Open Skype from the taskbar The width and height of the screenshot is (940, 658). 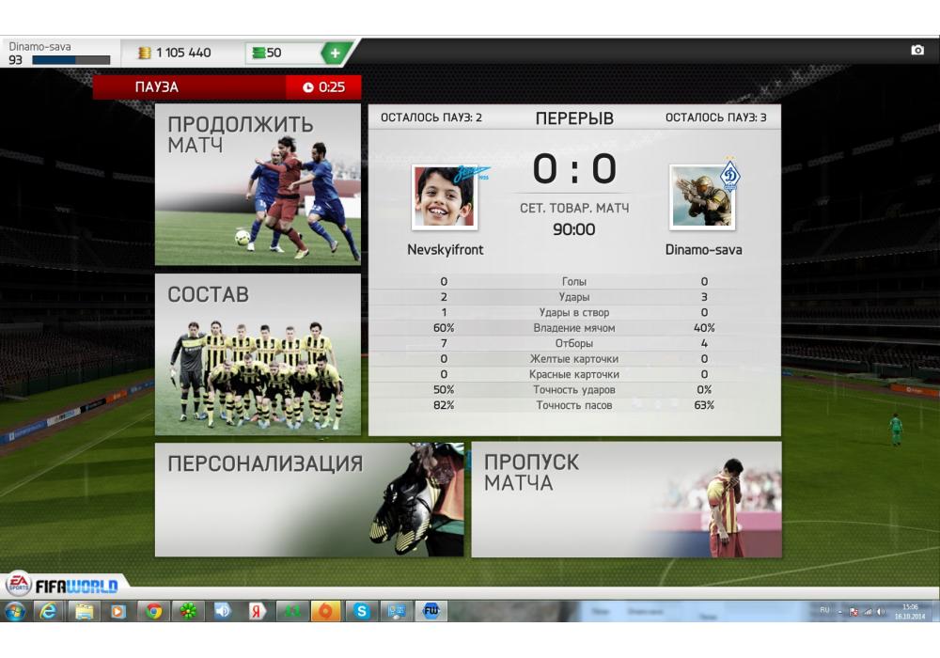[361, 611]
